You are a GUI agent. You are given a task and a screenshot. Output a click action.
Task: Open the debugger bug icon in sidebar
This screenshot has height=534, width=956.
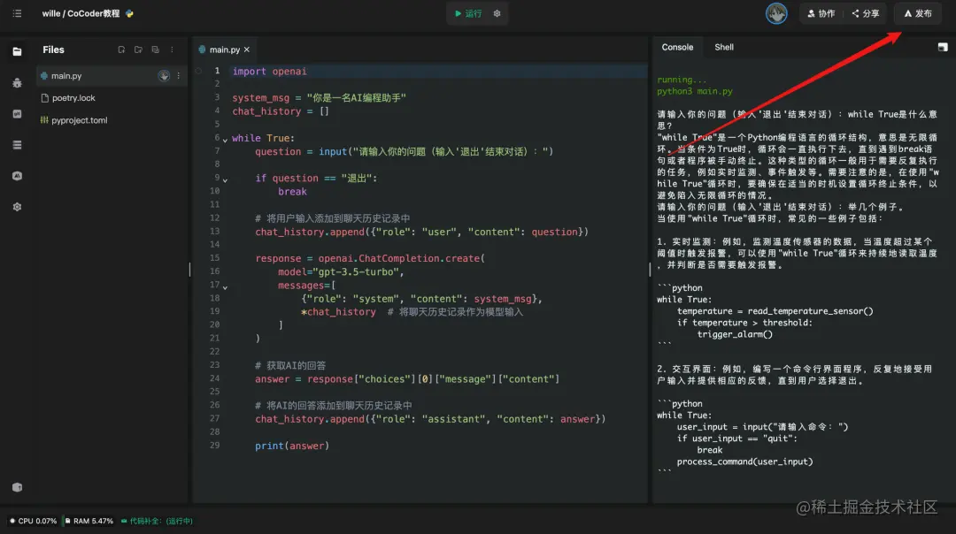tap(17, 83)
